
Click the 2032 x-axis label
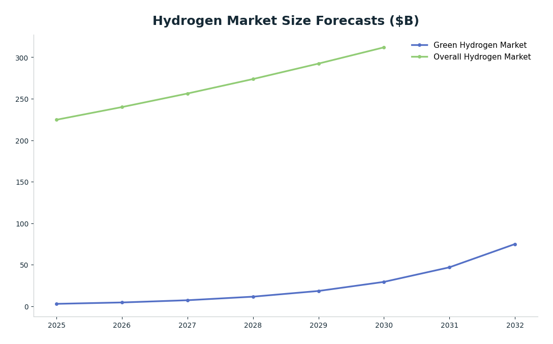(515, 325)
